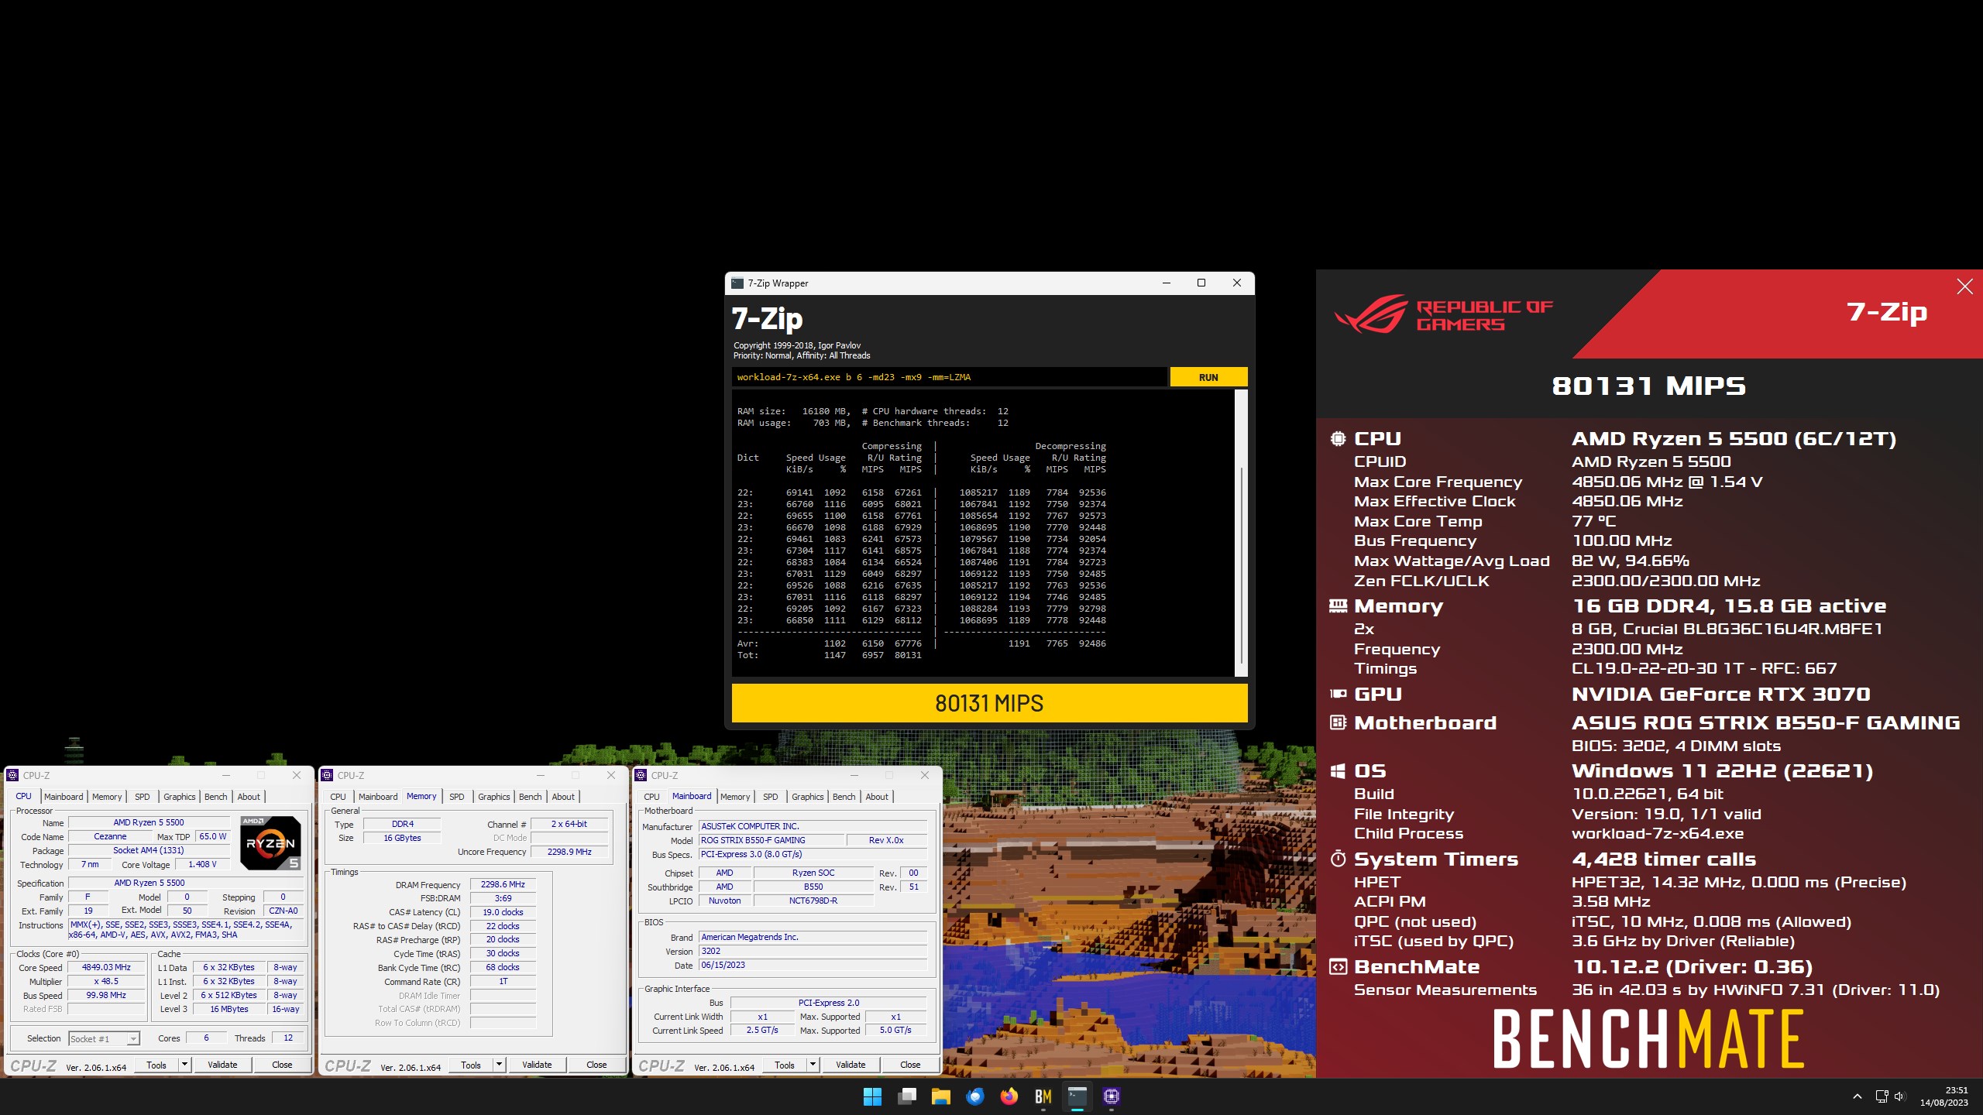
Task: Open About tab in CPU-Z mainboard window
Action: click(877, 797)
